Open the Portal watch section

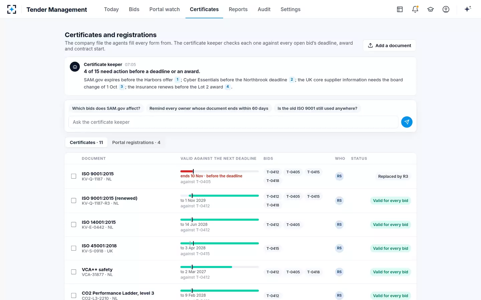[x=164, y=9]
